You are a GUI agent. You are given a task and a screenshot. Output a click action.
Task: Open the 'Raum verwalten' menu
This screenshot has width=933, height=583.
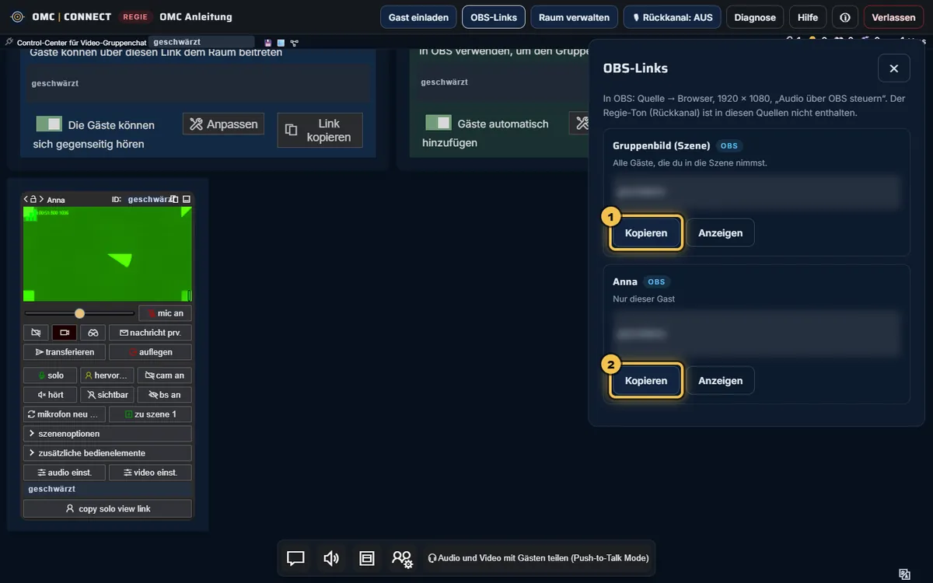575,17
